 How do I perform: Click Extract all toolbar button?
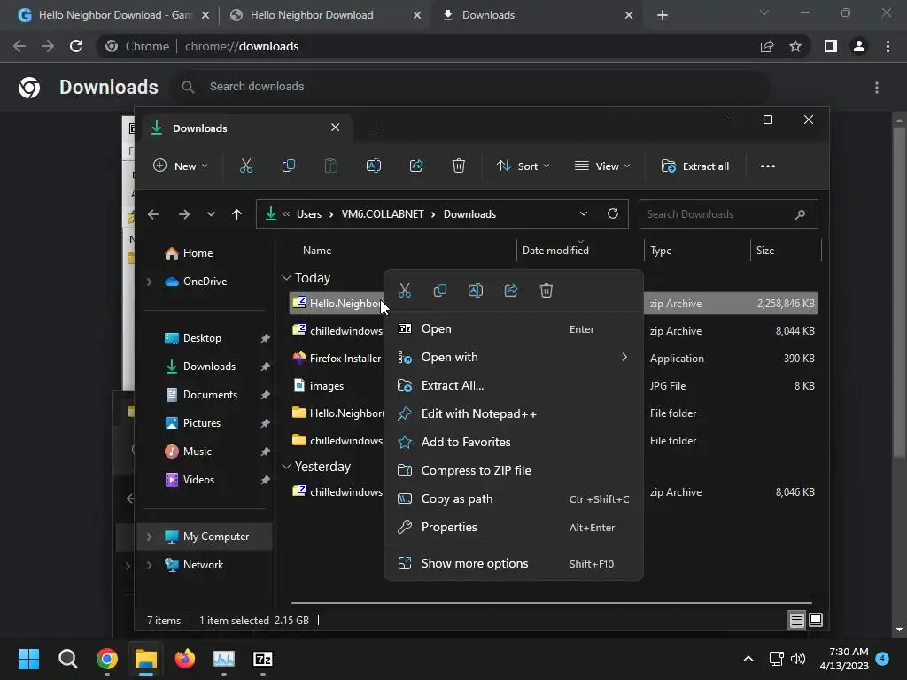pos(695,166)
